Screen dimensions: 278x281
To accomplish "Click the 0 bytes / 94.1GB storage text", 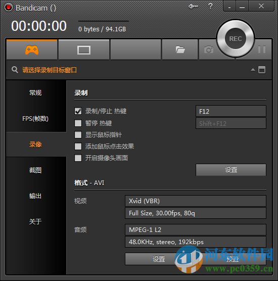I will coord(102,29).
